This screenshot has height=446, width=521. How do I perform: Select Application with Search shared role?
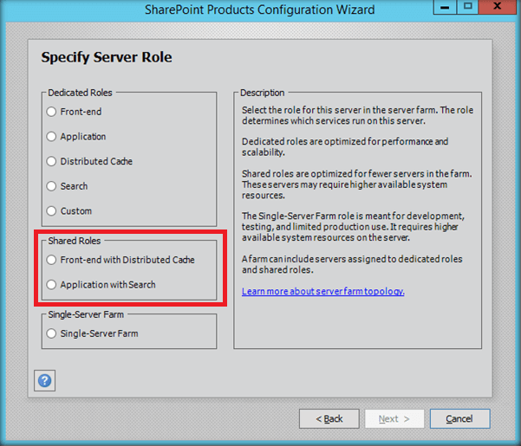(51, 285)
